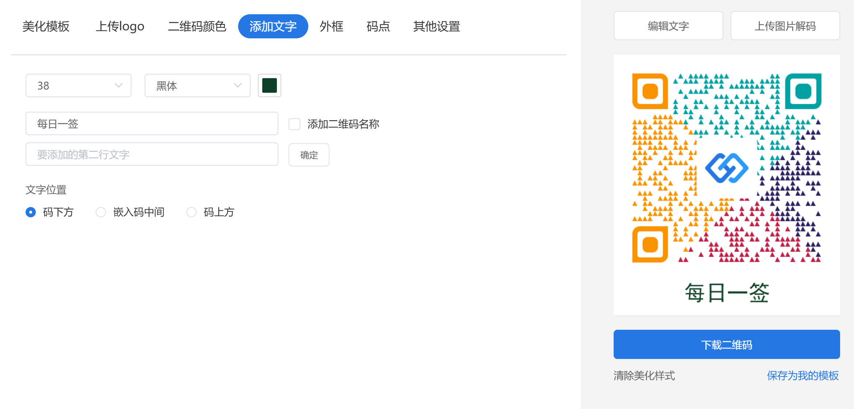
Task: Open the 外框 tab
Action: (x=331, y=26)
